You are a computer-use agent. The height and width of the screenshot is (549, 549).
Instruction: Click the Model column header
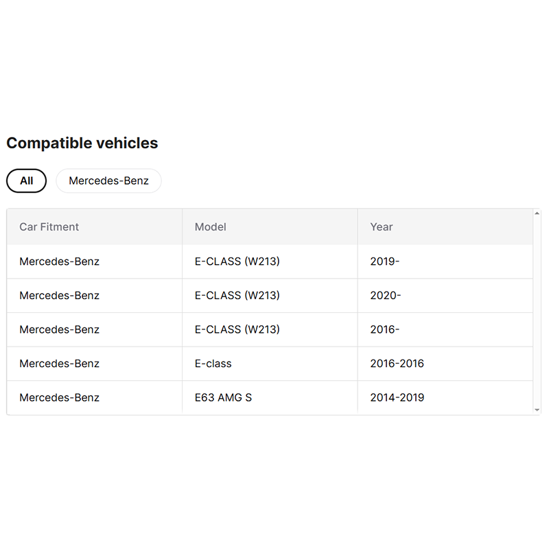pyautogui.click(x=270, y=227)
